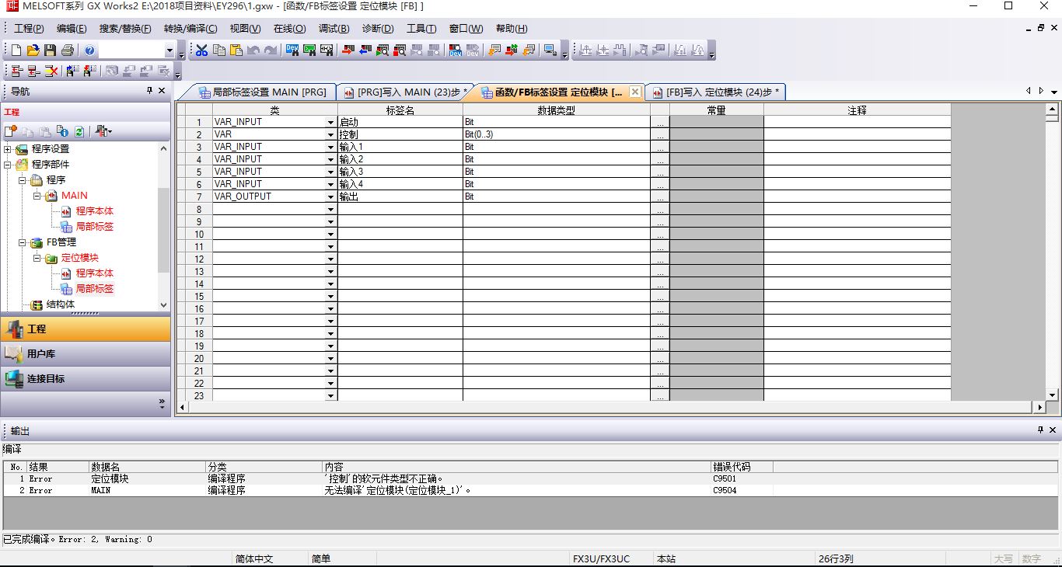1062x567 pixels.
Task: Click the 标签名 cell containing 输出
Action: [400, 197]
